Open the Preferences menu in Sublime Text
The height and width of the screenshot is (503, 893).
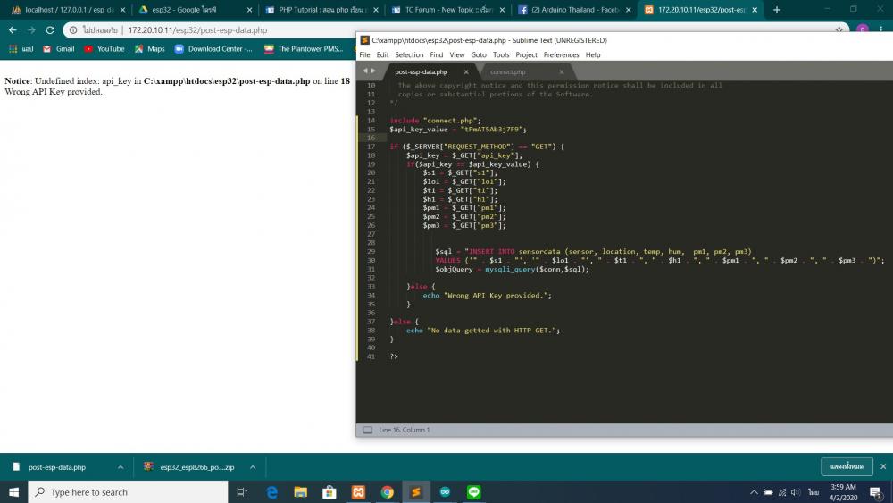pos(561,55)
